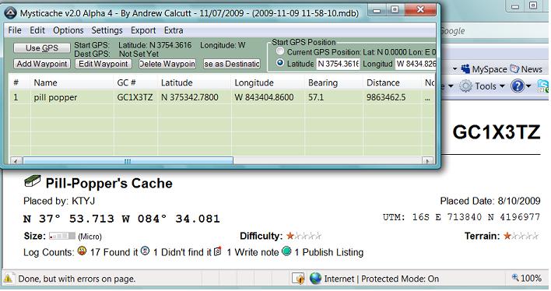Click the GC # column header
The width and height of the screenshot is (551, 291).
coord(135,83)
